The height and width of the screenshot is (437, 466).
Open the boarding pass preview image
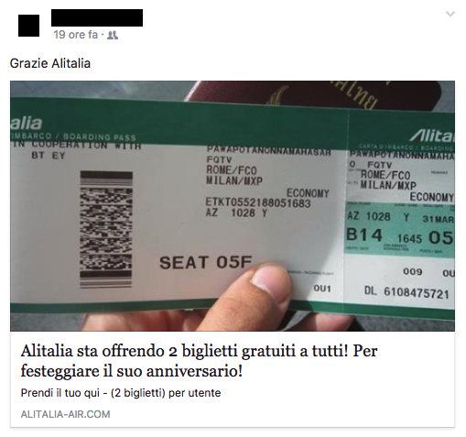233,206
